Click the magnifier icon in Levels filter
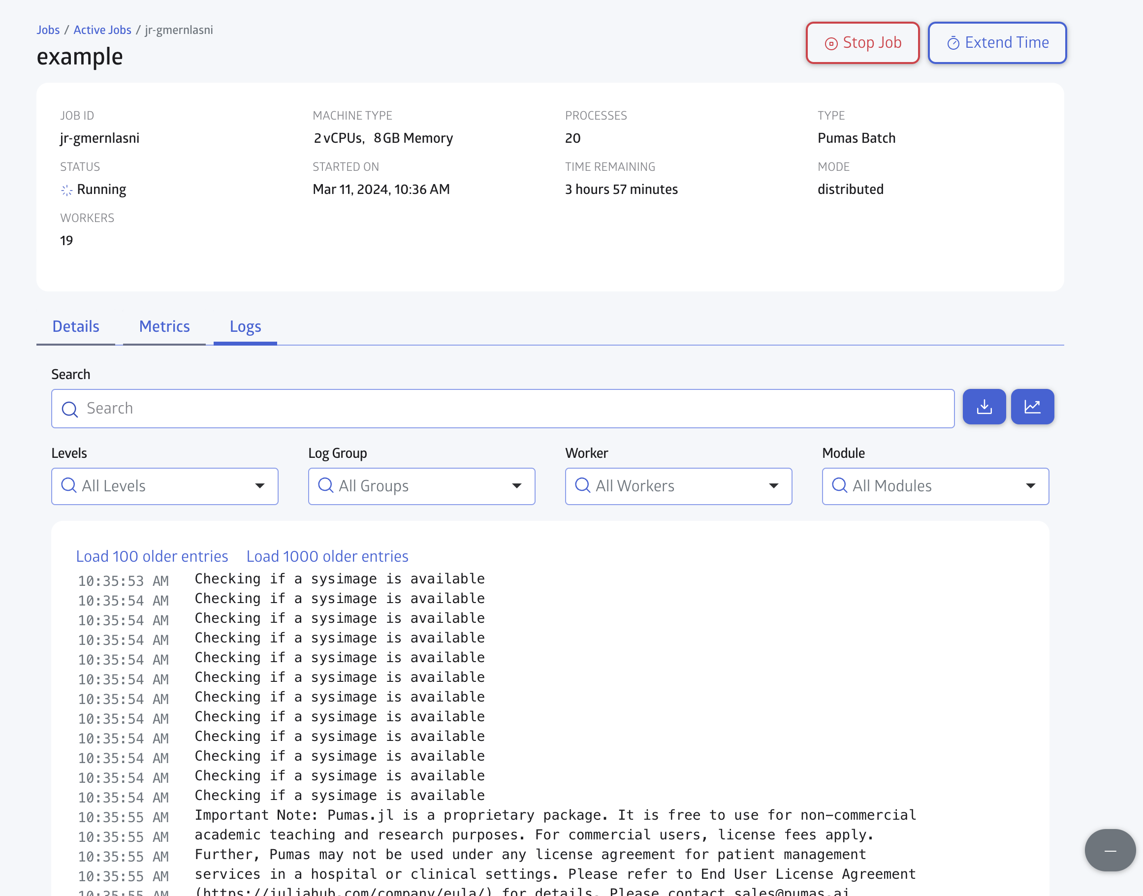The image size is (1143, 896). click(69, 485)
